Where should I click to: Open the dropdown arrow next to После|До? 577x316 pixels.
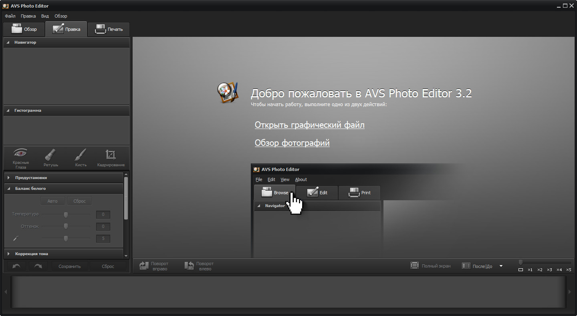click(501, 266)
